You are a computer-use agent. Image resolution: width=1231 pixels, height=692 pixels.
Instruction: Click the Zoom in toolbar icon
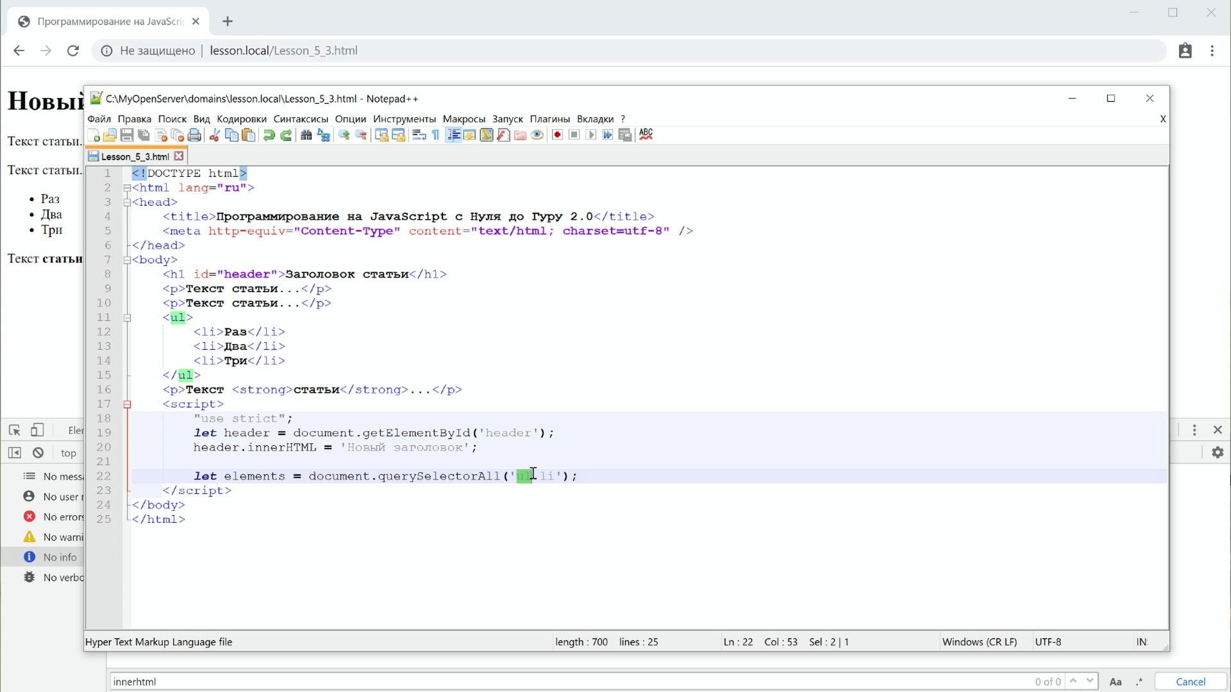pos(344,135)
